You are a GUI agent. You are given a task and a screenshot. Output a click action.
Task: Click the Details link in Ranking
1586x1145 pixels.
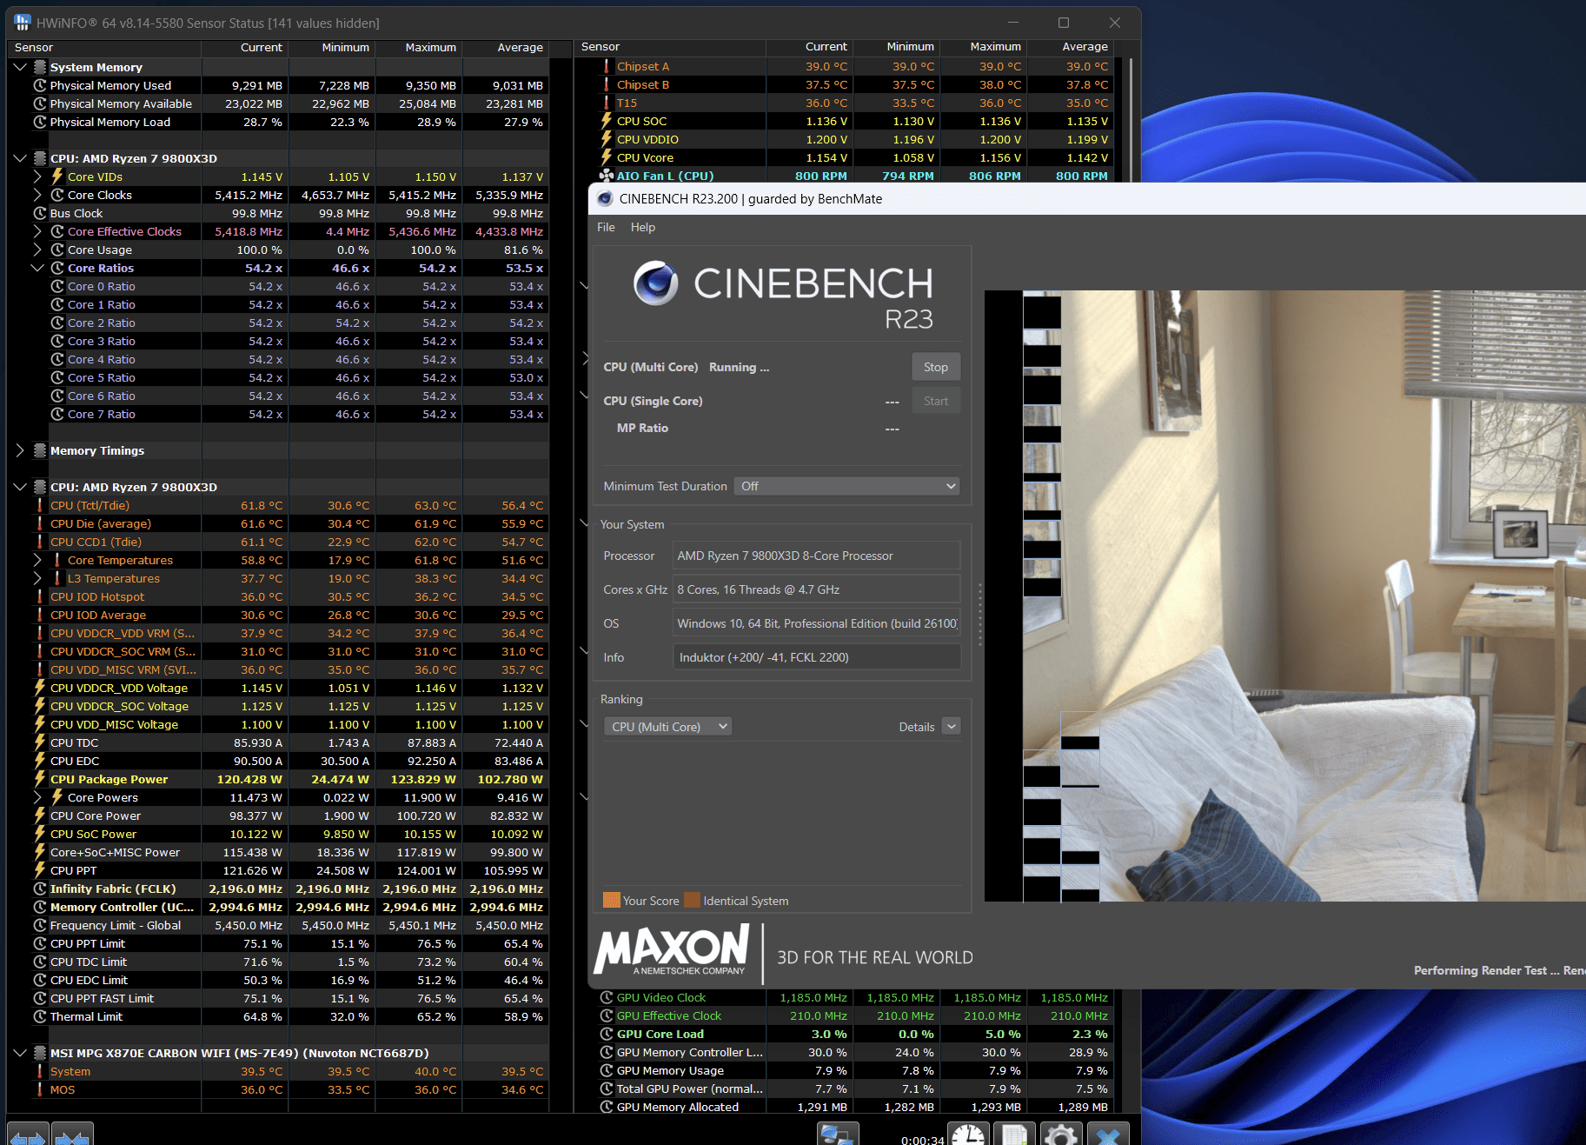(x=917, y=727)
